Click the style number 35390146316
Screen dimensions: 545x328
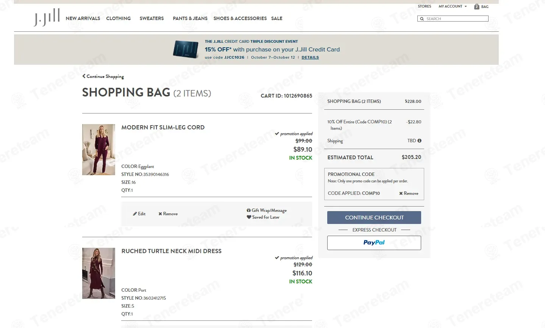156,174
